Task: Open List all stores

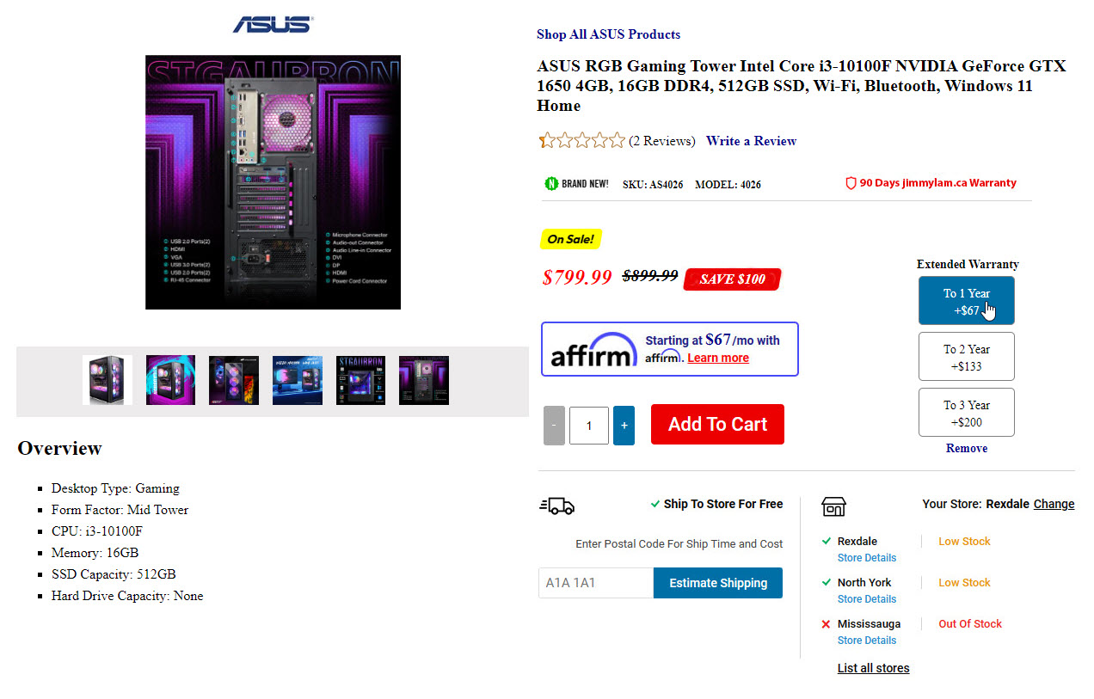Action: point(873,668)
